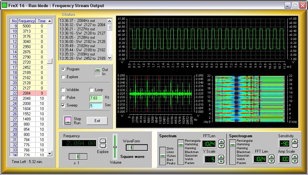The width and height of the screenshot is (308, 175).
Task: Enable the Wobble checkbox
Action: (63, 90)
